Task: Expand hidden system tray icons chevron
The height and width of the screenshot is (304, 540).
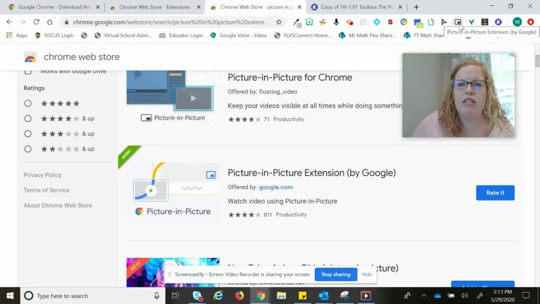Action: pos(424,295)
